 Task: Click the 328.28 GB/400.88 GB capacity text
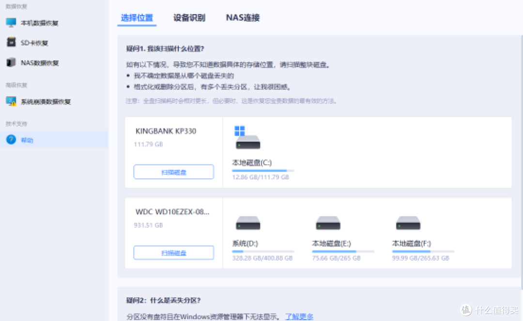(262, 258)
